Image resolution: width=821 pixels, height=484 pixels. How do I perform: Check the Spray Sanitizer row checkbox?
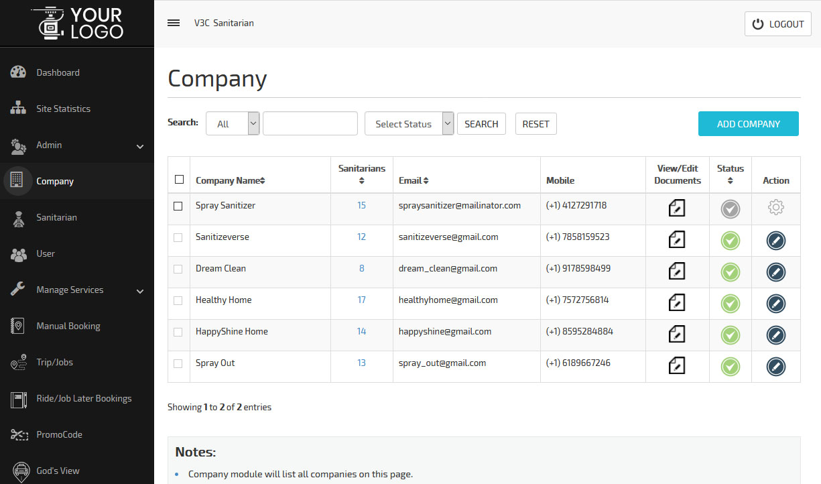pos(178,206)
